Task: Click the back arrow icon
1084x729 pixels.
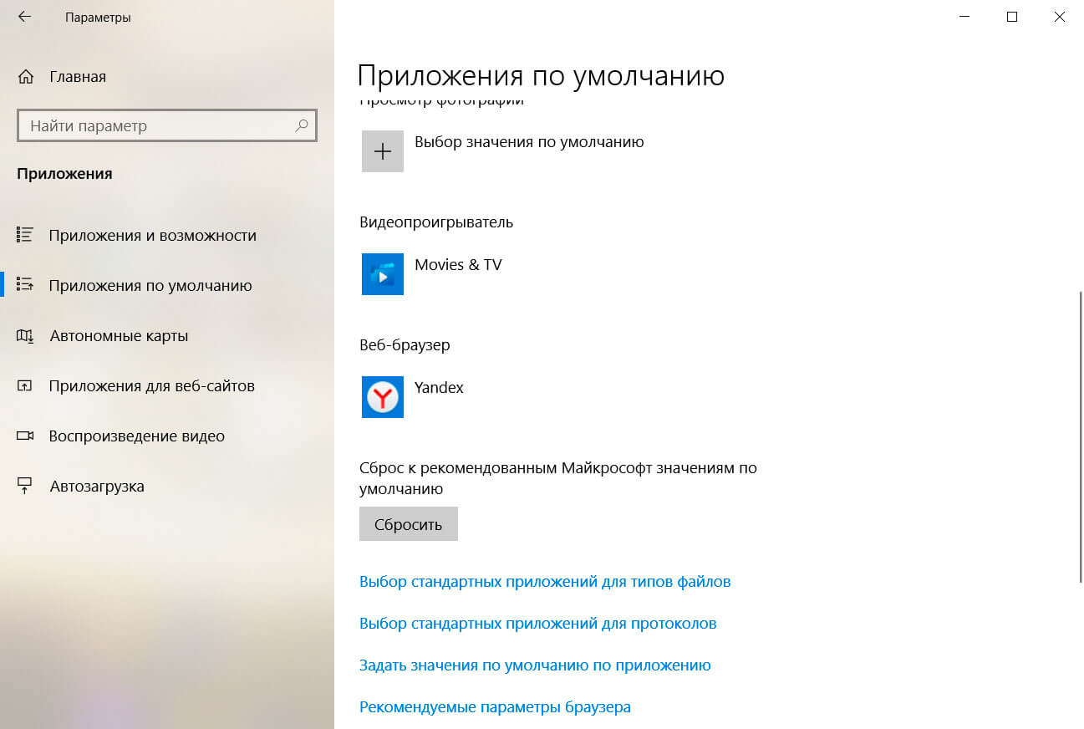Action: (24, 17)
